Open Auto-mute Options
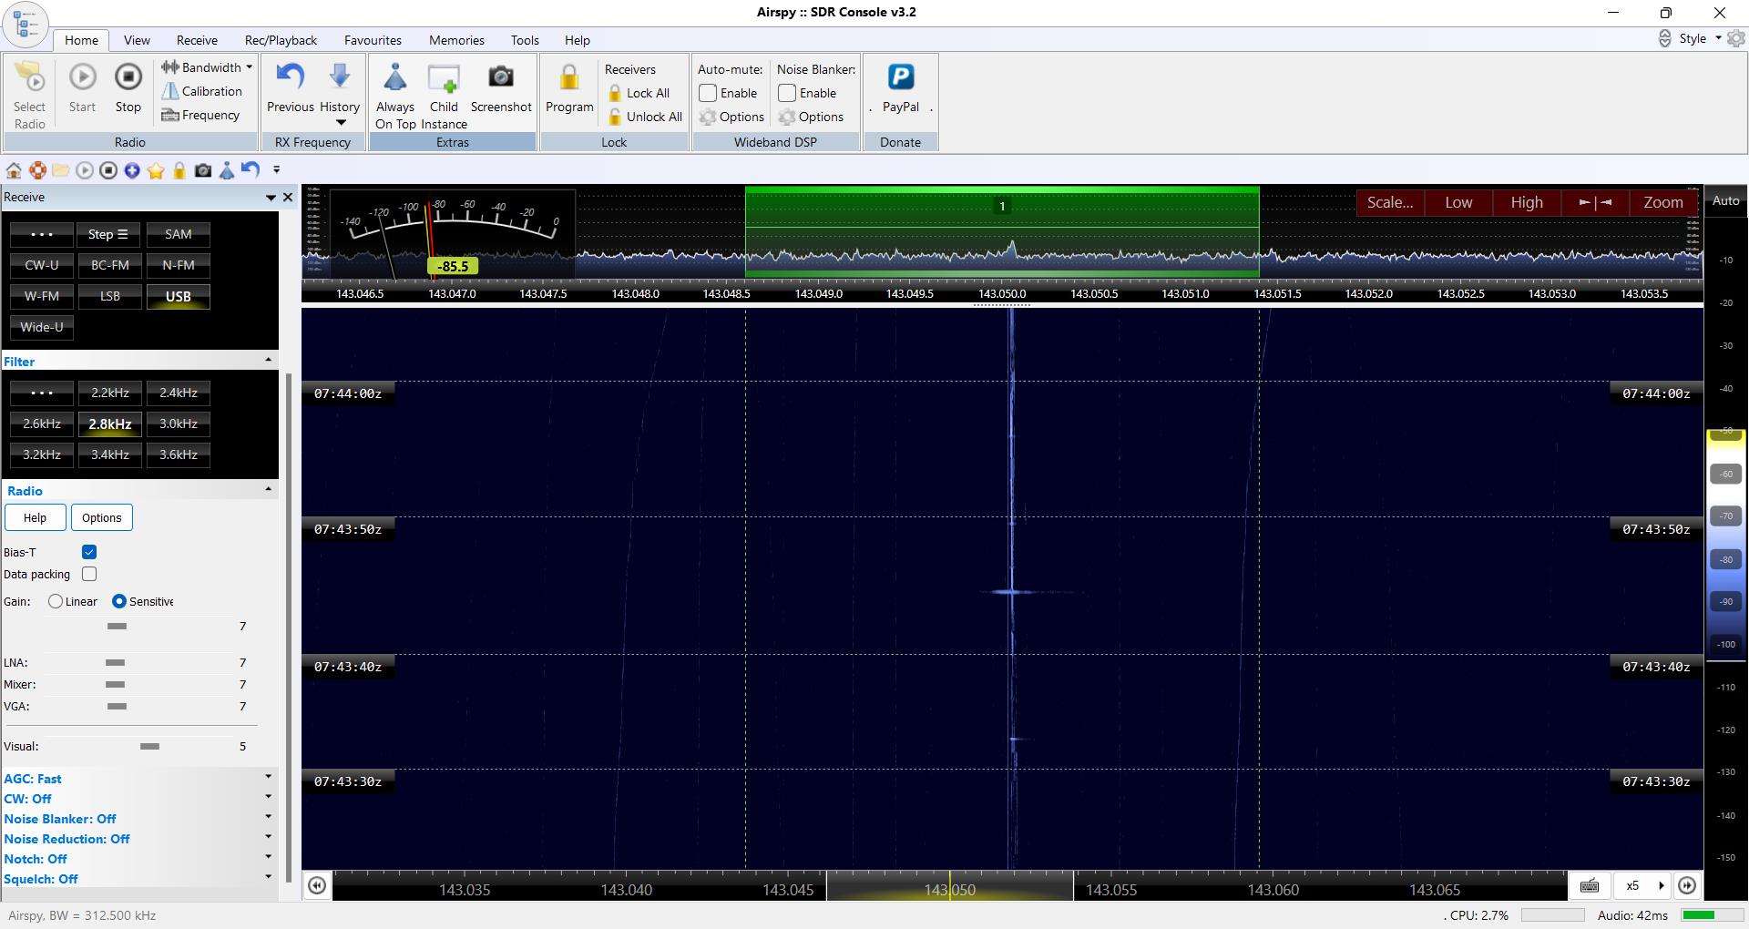 click(x=731, y=117)
